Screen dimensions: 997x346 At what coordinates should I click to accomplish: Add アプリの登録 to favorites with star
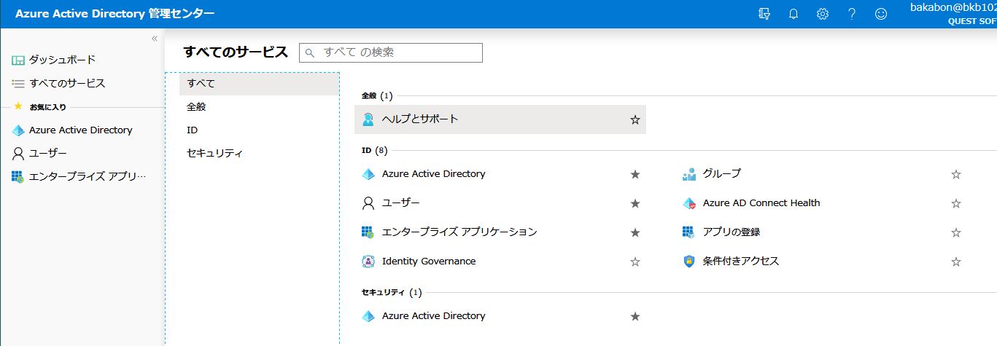[x=956, y=232]
